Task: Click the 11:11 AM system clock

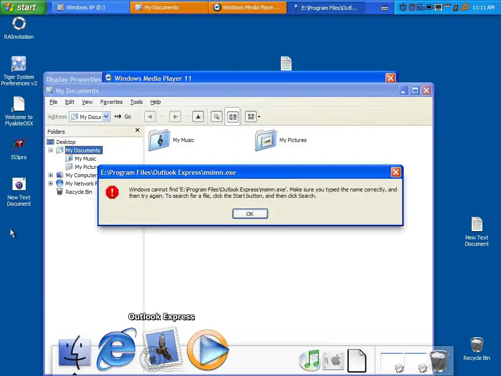Action: [483, 7]
